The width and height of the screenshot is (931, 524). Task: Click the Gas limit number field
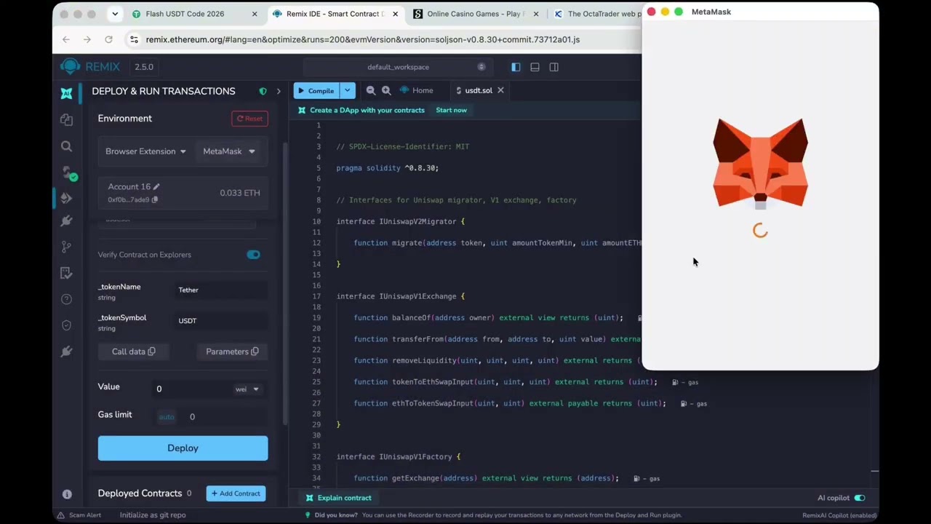tap(225, 417)
